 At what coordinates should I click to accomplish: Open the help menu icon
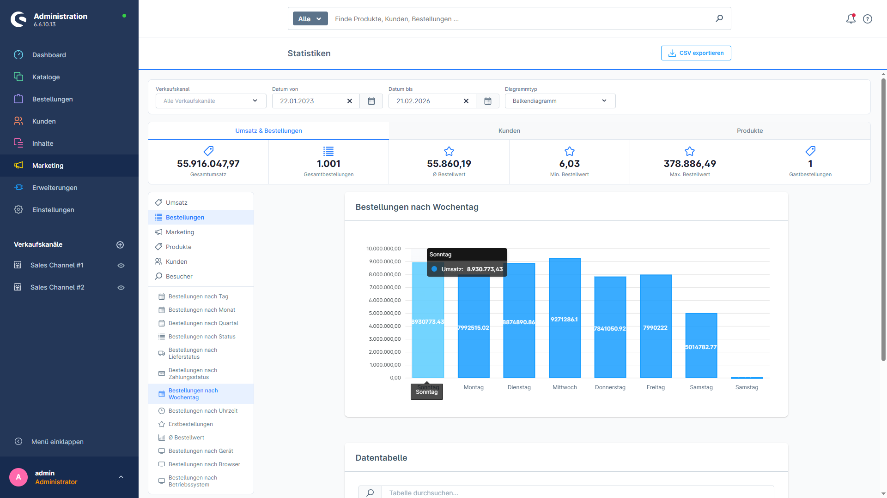[x=868, y=19]
